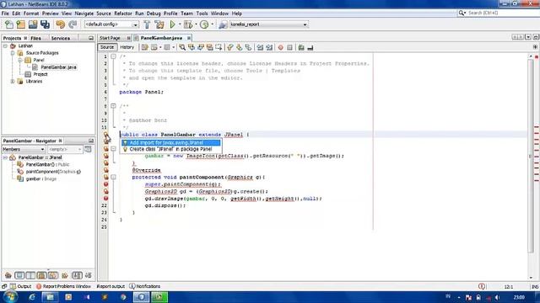
Task: Click the Shift Line Right icon
Action: (269, 47)
